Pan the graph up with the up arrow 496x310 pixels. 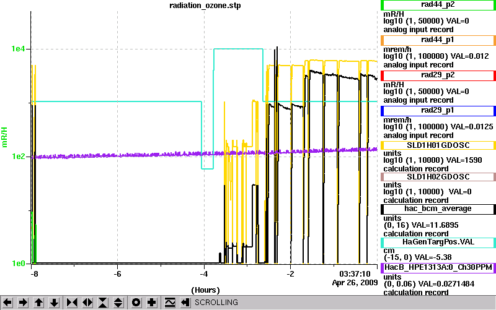[38, 303]
